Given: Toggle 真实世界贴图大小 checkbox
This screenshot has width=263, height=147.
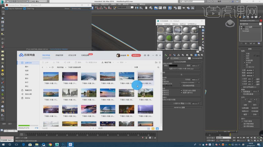Looking at the screenshot, I should tap(242, 87).
